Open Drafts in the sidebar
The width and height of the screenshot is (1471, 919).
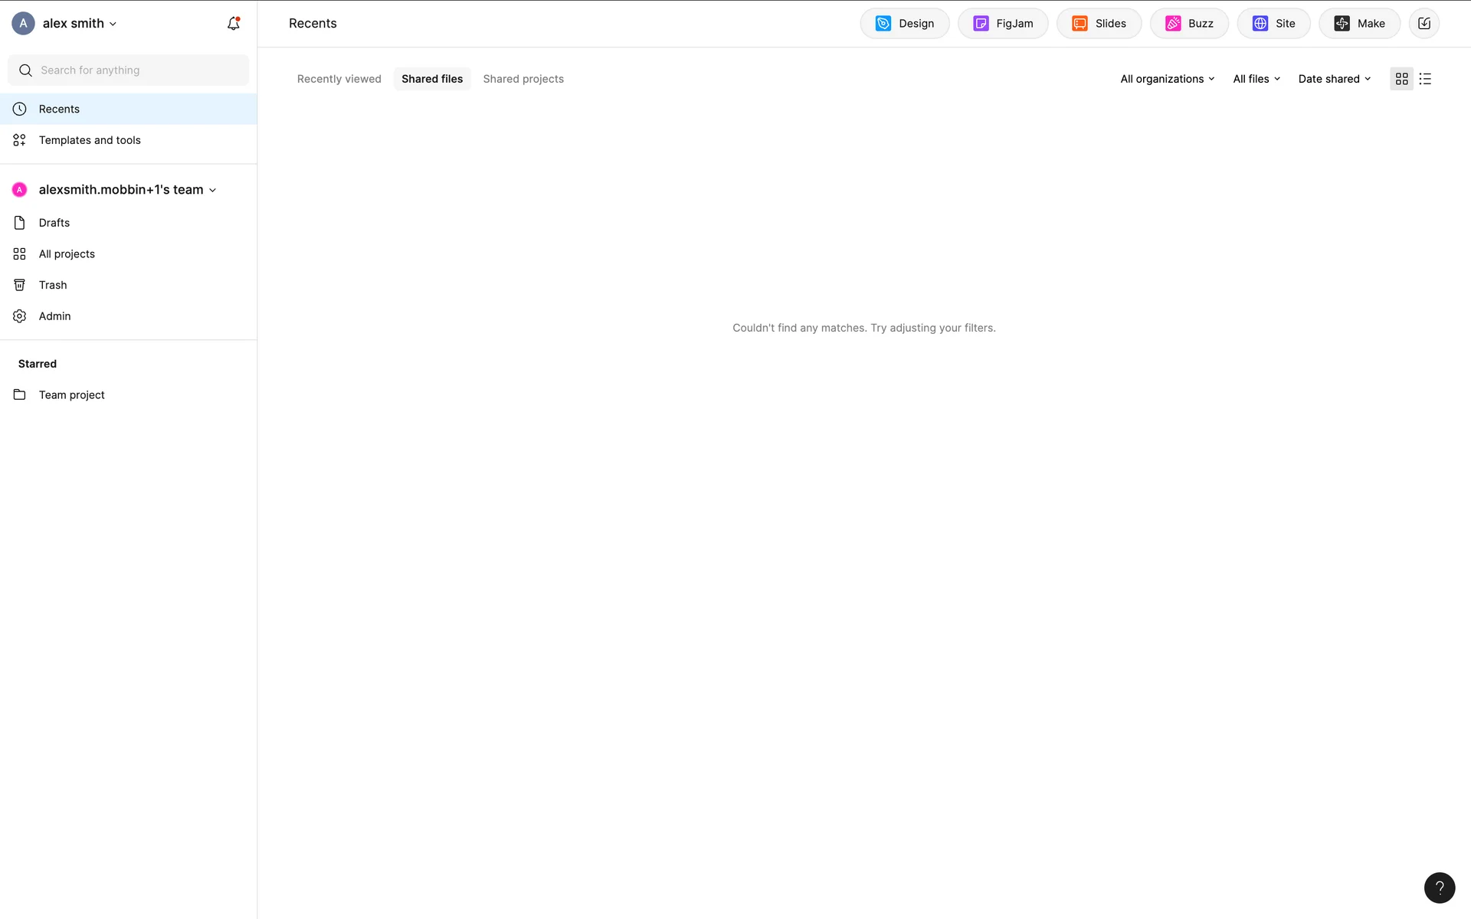click(54, 223)
